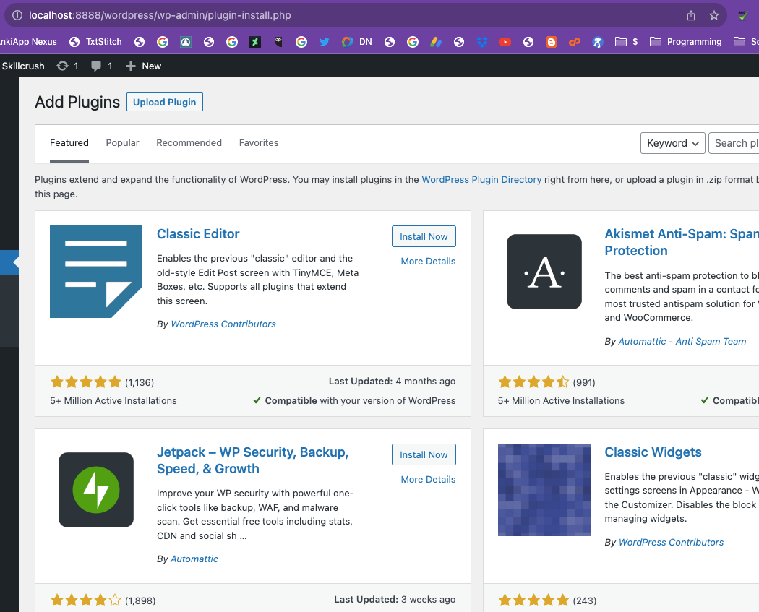Open the Google Ads bookmark icon
759x612 pixels.
pyautogui.click(x=436, y=42)
